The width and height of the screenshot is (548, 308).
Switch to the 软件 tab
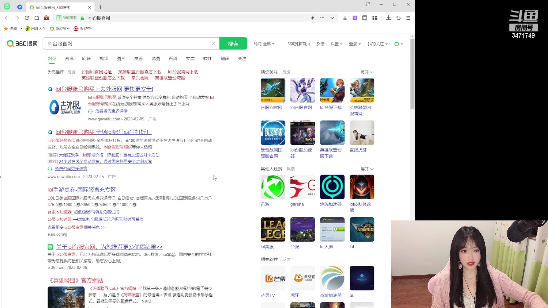pos(207,58)
